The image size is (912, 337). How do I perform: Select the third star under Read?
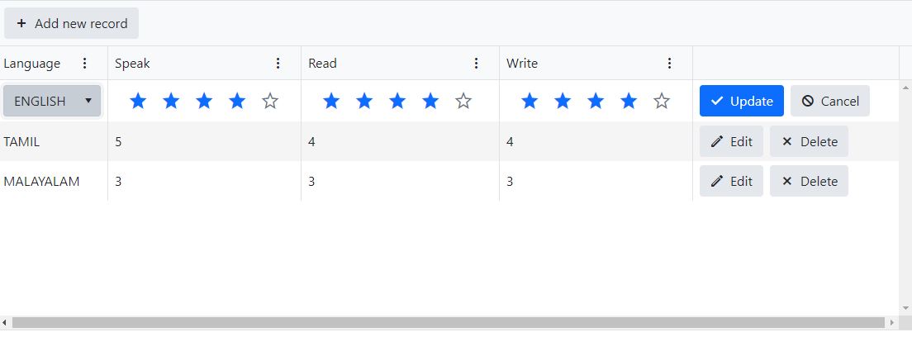click(x=397, y=101)
